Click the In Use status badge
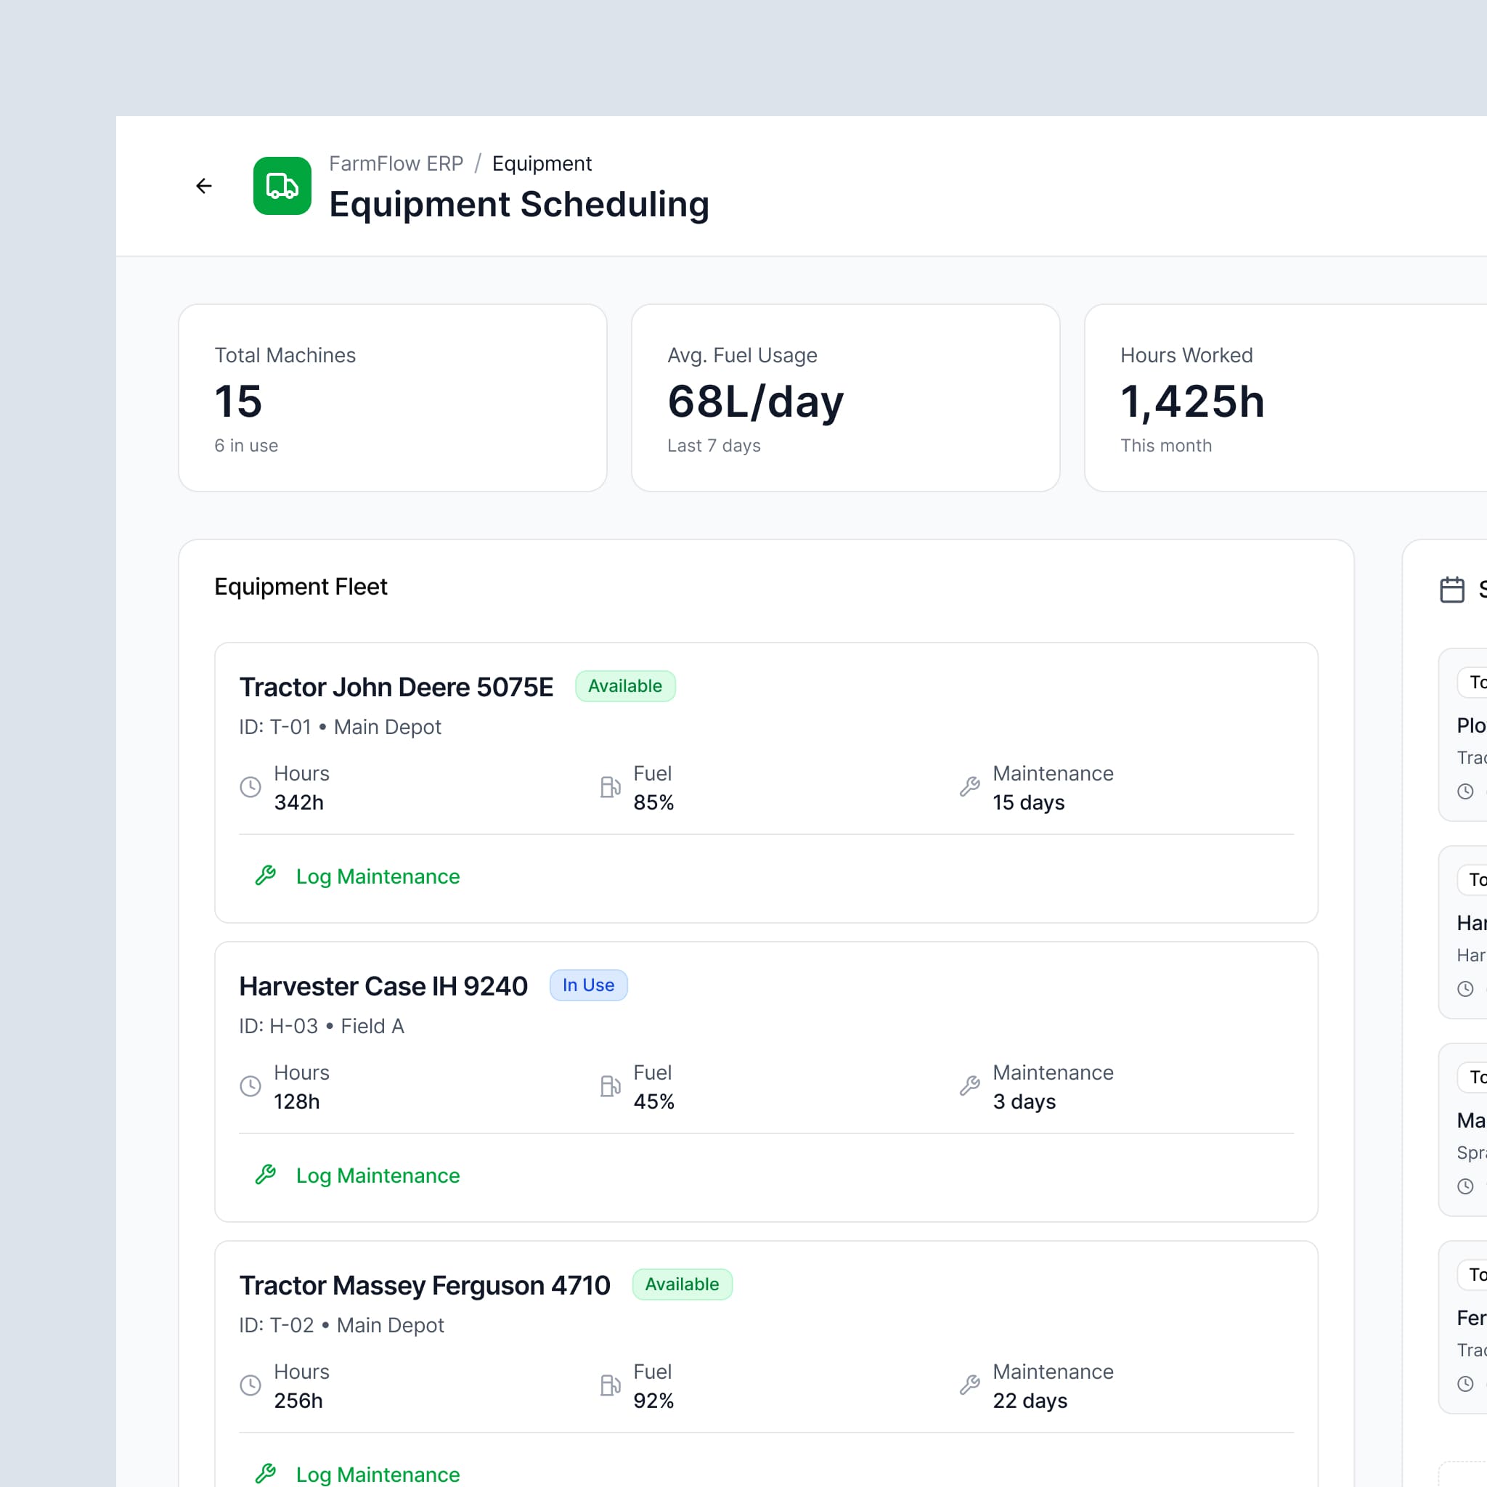 588,985
